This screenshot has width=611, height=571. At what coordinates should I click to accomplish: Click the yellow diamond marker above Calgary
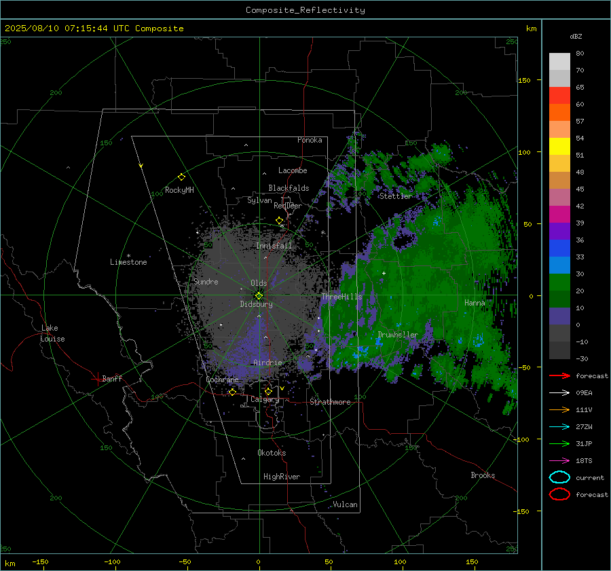pos(268,391)
